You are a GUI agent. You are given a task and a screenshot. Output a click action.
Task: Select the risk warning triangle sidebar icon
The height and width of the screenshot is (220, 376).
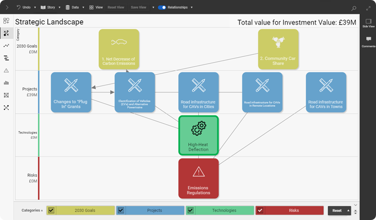(x=6, y=70)
